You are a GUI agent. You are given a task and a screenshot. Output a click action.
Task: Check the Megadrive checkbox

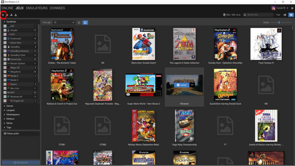5,72
